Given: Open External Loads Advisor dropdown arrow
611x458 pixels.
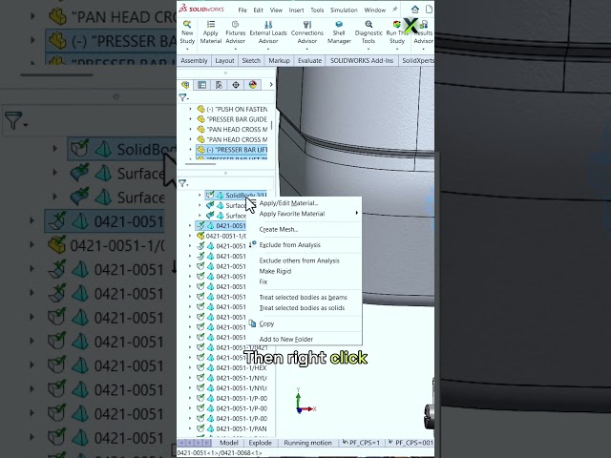Looking at the screenshot, I should coord(268,49).
